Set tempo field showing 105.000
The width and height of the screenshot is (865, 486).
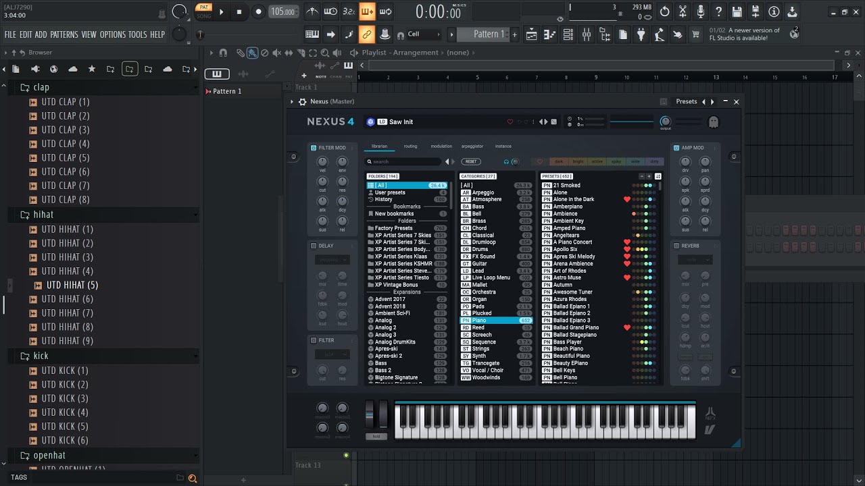pos(283,11)
